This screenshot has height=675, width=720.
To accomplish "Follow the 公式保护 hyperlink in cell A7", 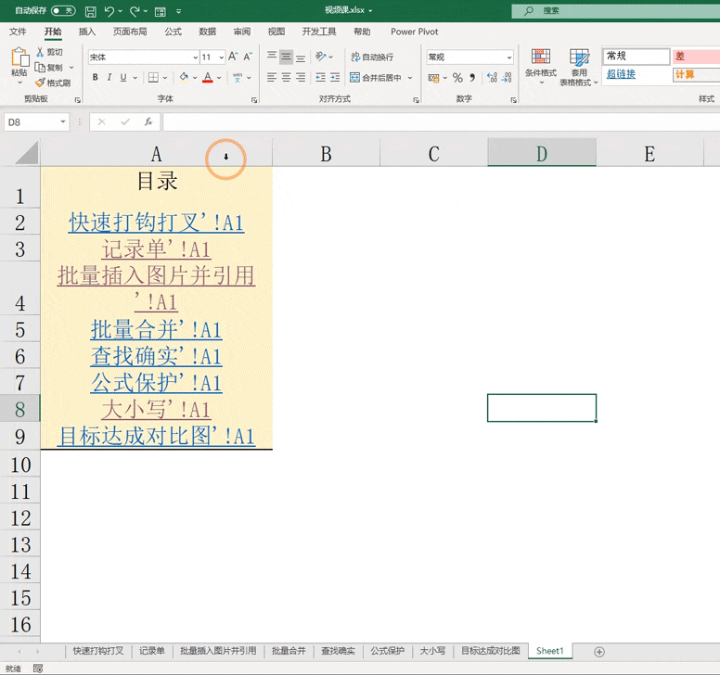I will [157, 383].
